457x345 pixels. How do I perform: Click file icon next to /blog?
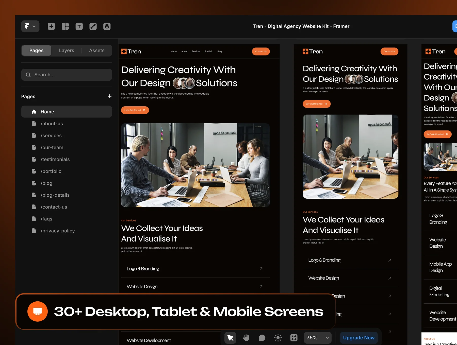[x=34, y=183]
